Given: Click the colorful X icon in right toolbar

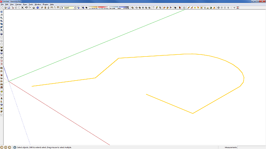Looking at the screenshot, I should [201, 7].
